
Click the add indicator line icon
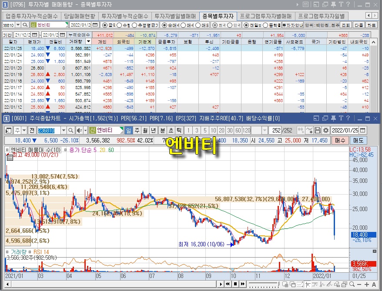[309, 131]
